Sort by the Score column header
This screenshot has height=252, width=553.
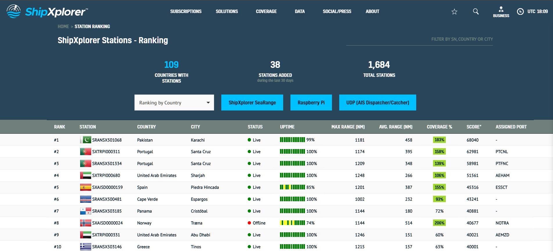(x=474, y=127)
